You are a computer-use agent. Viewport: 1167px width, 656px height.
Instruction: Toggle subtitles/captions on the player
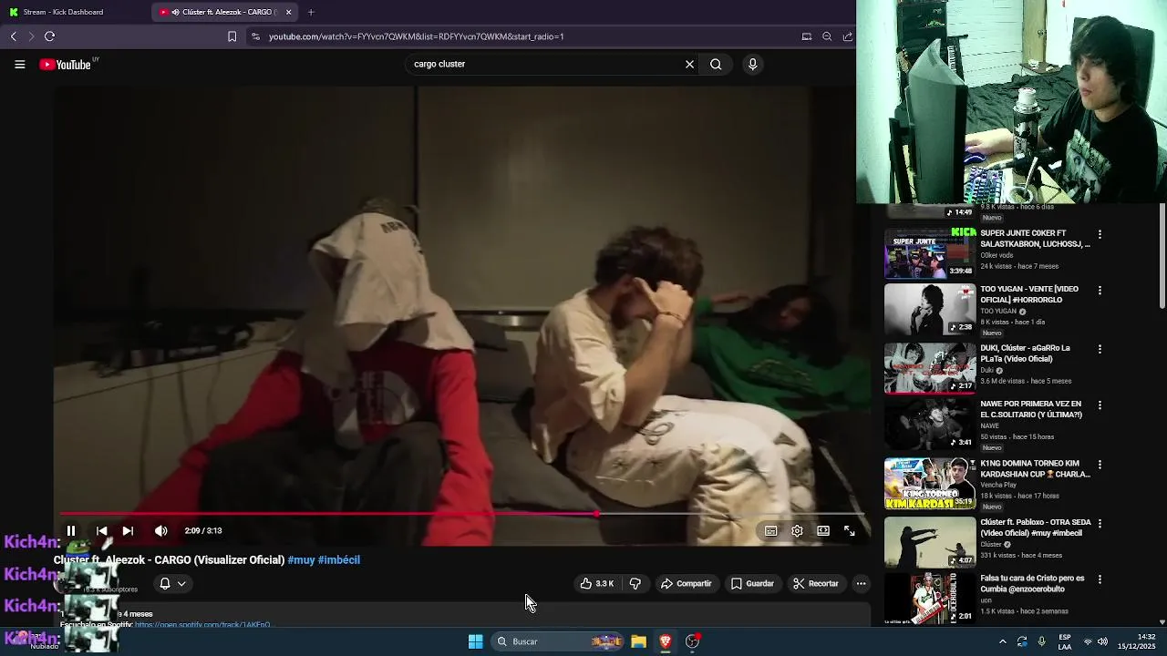(x=770, y=530)
